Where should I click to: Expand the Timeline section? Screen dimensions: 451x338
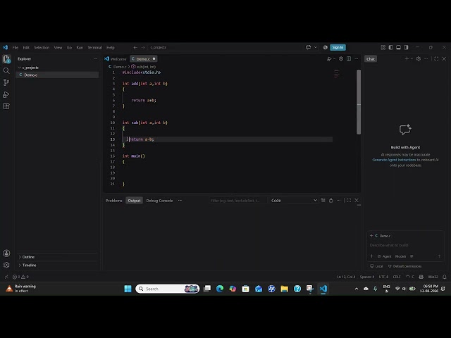27,265
